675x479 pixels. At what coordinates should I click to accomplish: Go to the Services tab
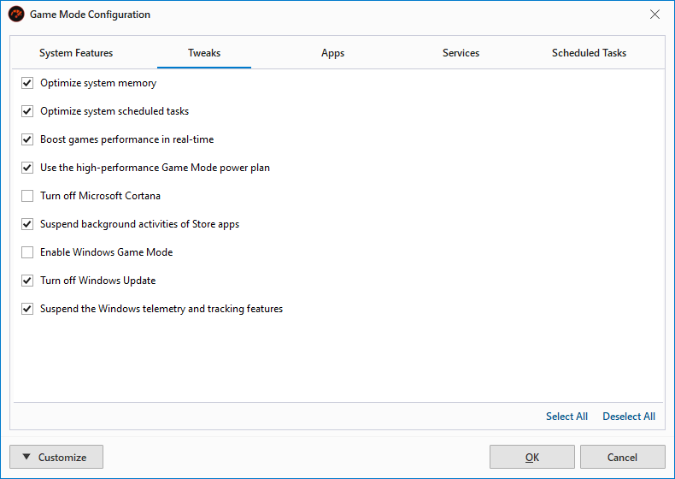(x=461, y=53)
